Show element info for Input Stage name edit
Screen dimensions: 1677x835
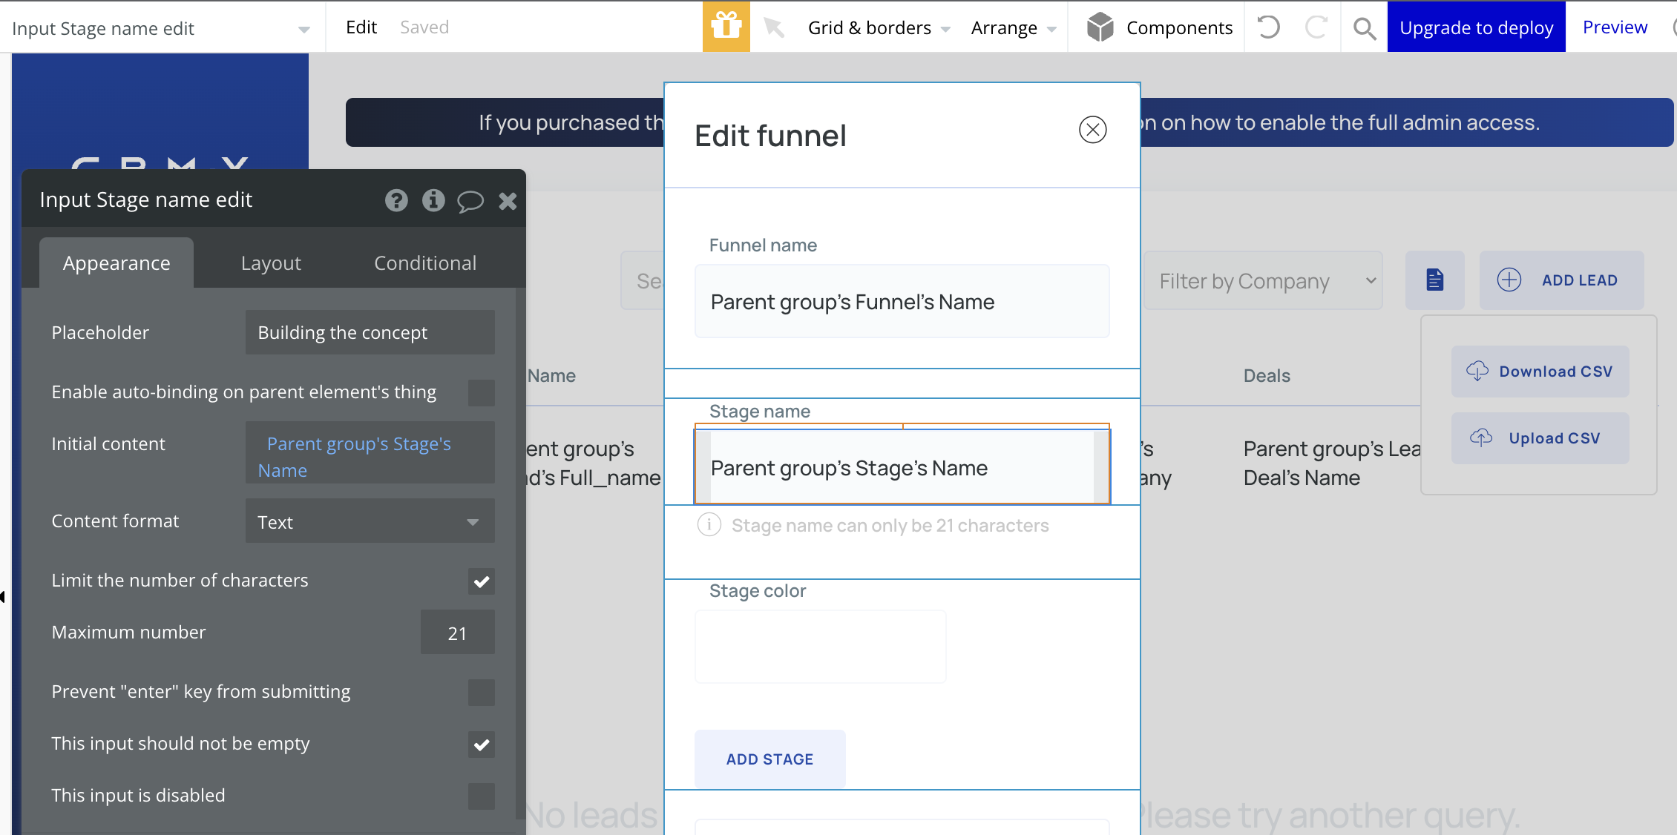click(434, 200)
